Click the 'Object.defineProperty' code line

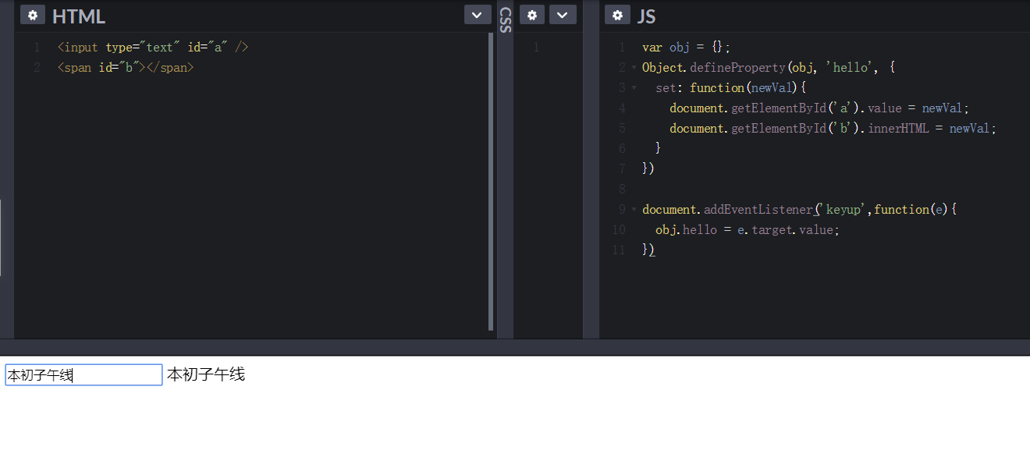(x=769, y=68)
